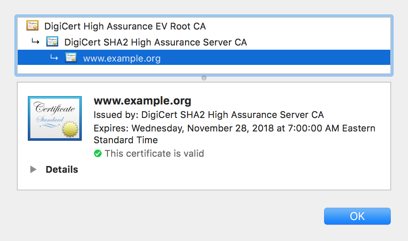The image size is (408, 241).
Task: Select the www.example.org row in certificate chain
Action: point(204,57)
